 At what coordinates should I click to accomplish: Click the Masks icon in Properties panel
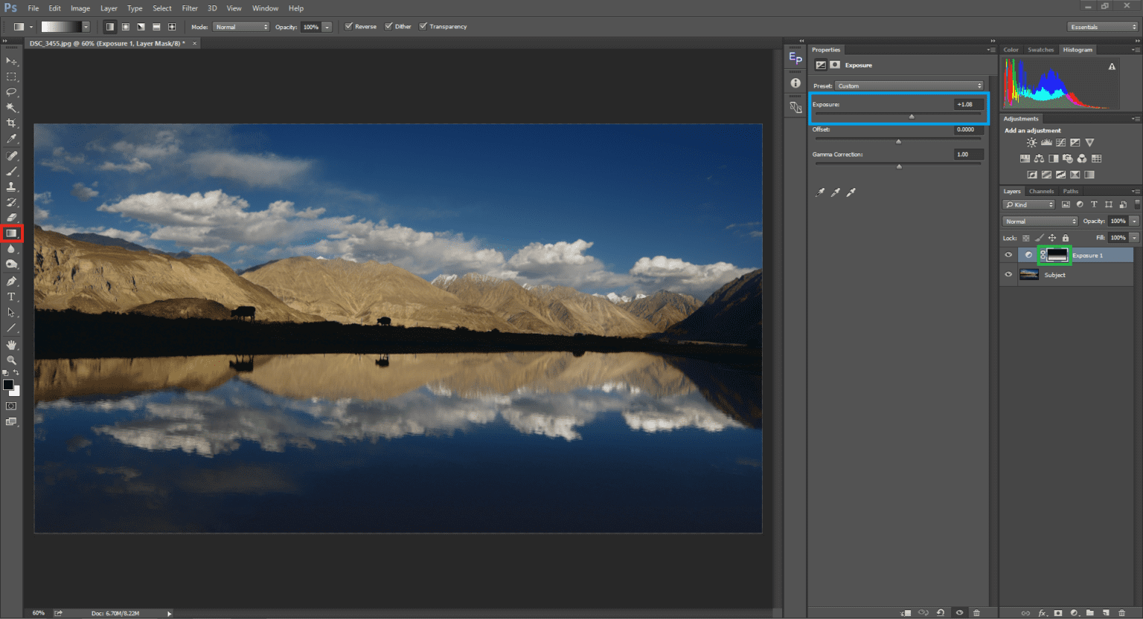click(835, 65)
